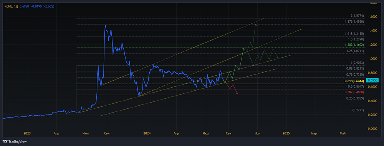Click the 2024 time axis label

point(147,133)
